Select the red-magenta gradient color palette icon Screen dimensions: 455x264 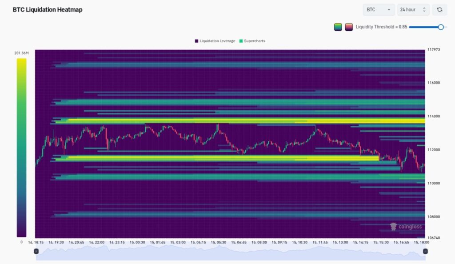click(x=349, y=27)
